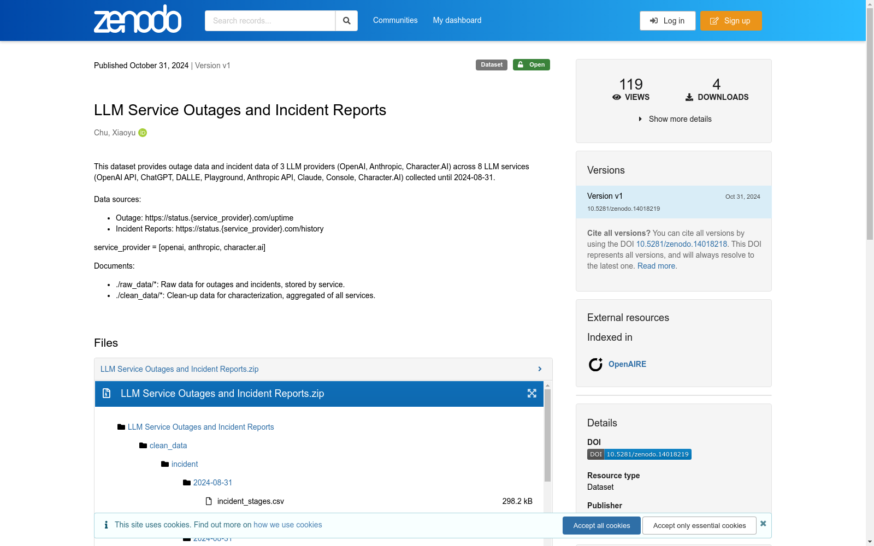This screenshot has height=546, width=874.
Task: Click the 119 views count
Action: tap(631, 84)
